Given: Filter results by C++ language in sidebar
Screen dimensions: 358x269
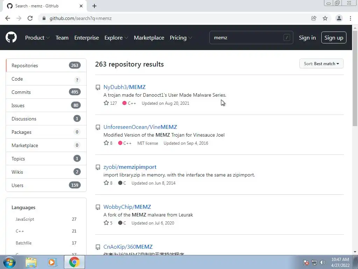Looking at the screenshot, I should pyautogui.click(x=46, y=231).
